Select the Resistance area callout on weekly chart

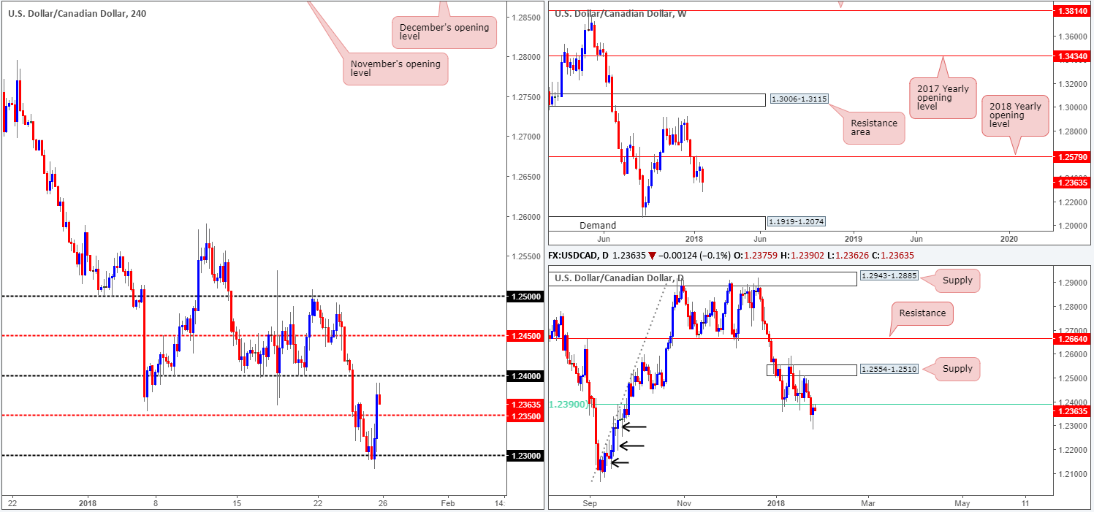point(873,129)
